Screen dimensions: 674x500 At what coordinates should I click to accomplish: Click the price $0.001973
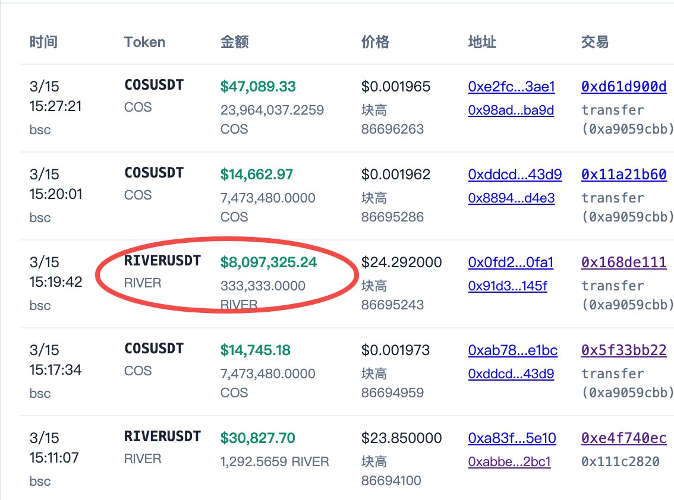395,350
